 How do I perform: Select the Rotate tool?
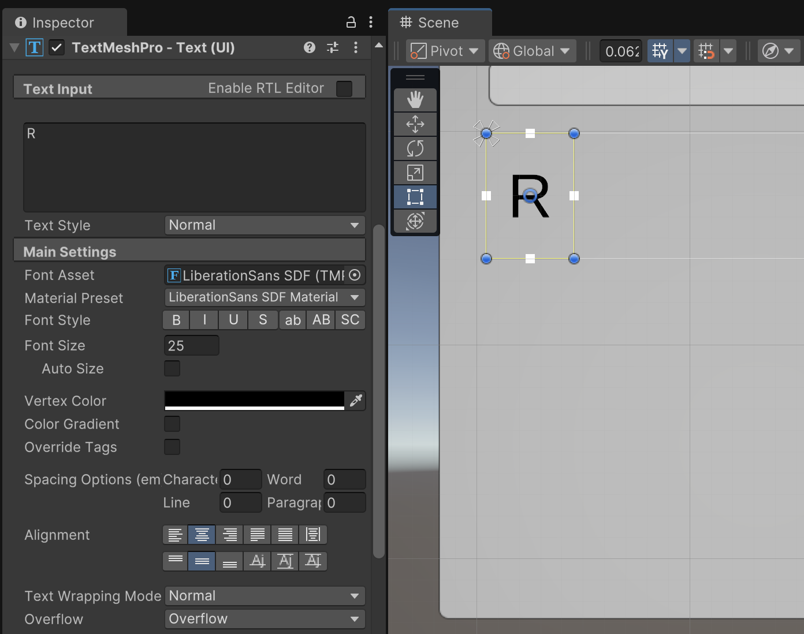tap(415, 148)
